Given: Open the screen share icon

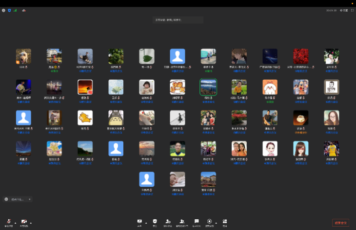Looking at the screenshot, I should click(x=140, y=221).
